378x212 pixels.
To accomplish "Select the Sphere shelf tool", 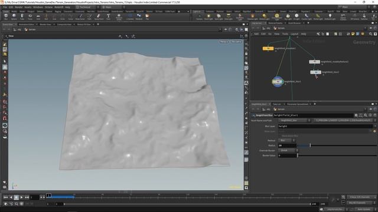I will (14, 16).
